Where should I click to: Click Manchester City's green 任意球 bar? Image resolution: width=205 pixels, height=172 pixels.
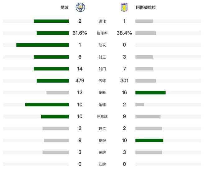coord(55,116)
